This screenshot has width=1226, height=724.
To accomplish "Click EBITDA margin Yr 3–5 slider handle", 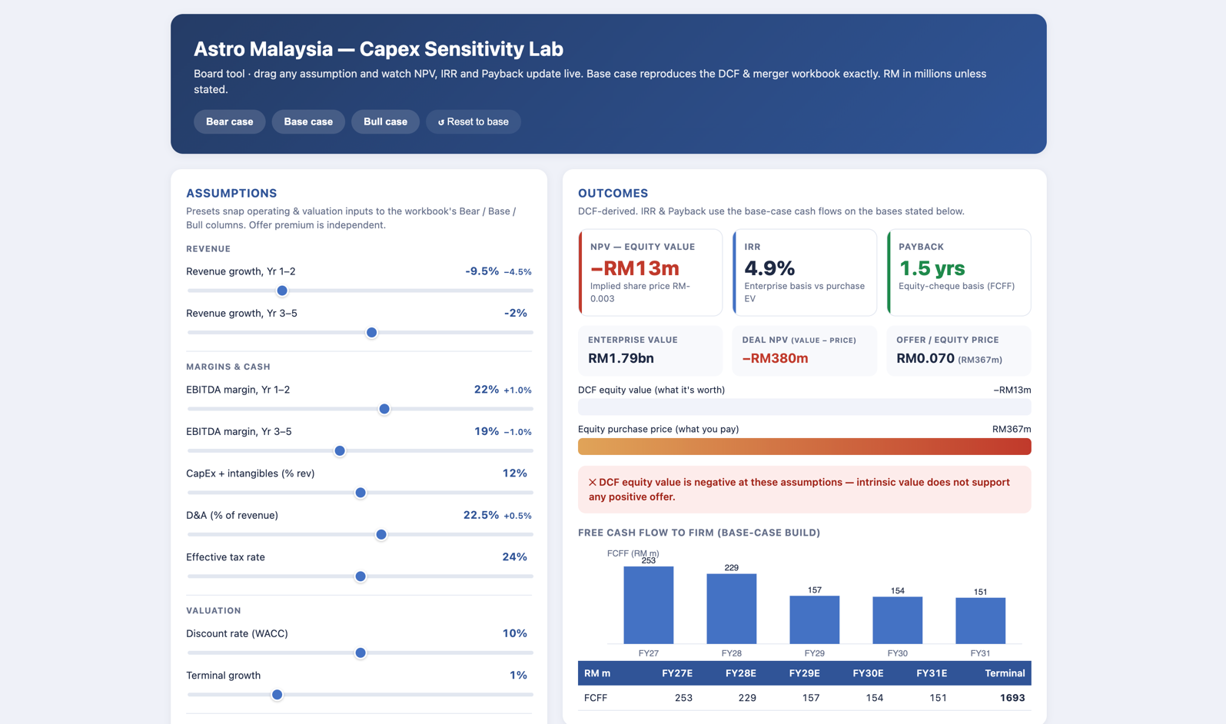I will tap(340, 451).
